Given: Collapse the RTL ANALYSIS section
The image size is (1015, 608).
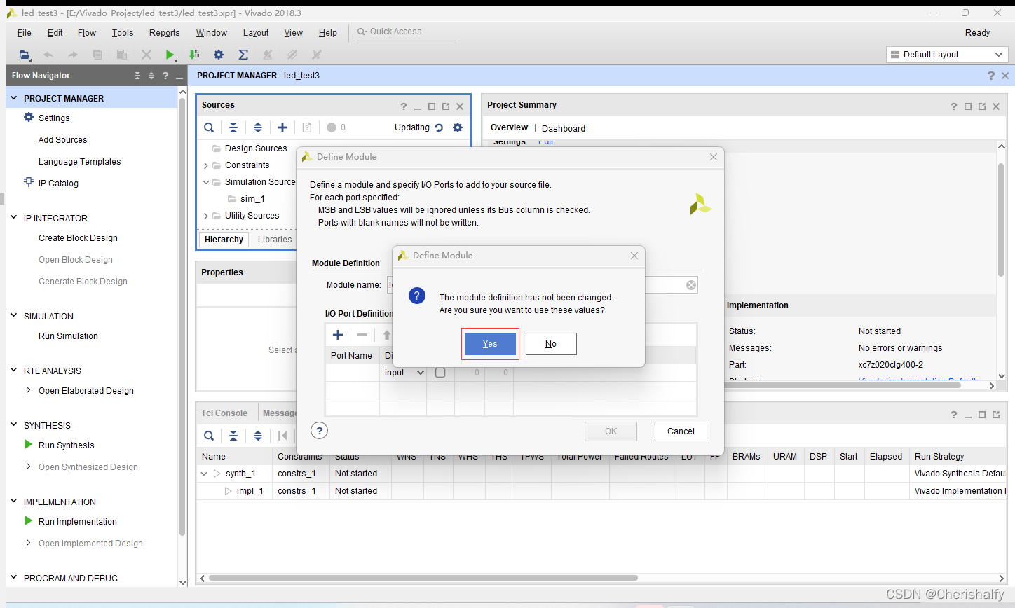Looking at the screenshot, I should [13, 371].
